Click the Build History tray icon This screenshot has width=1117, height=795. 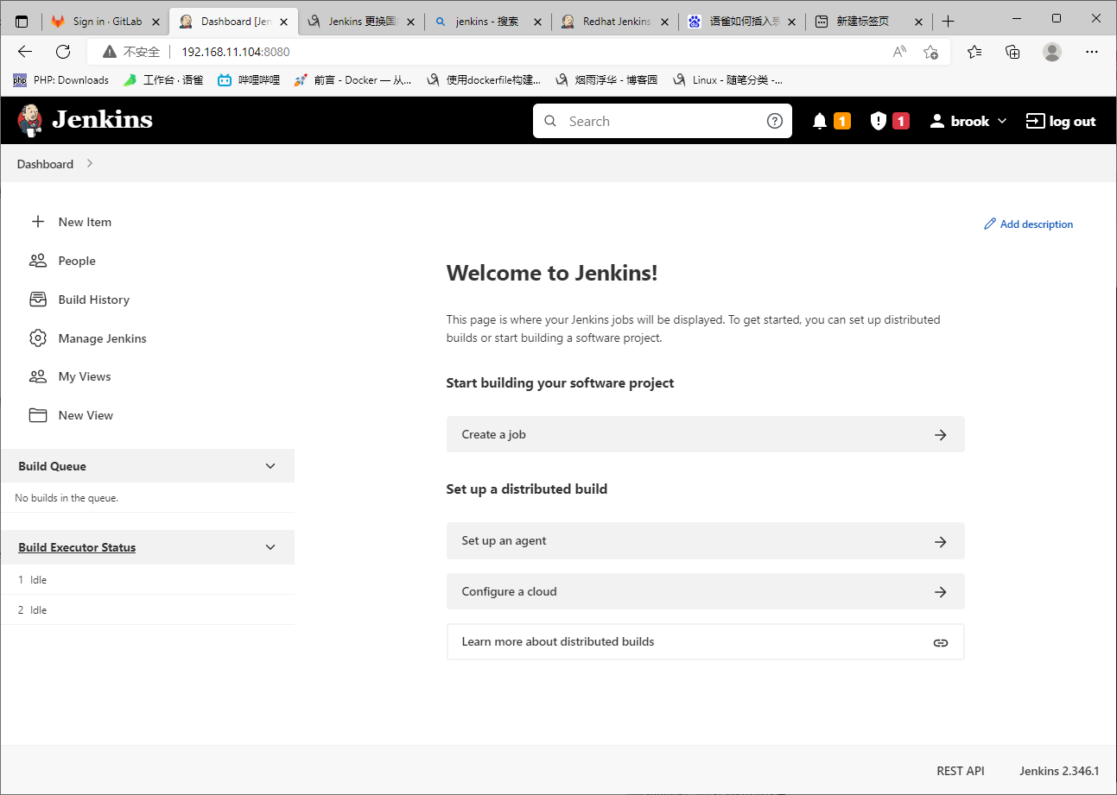[37, 300]
